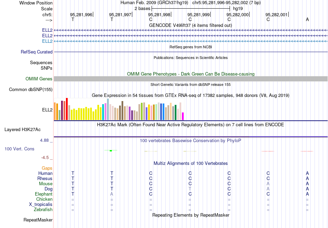The image size is (328, 228).
Task: Select the Rhesus species row label
Action: (x=45, y=178)
